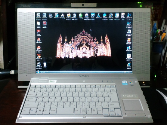Open the McAfee Security shortcut
This screenshot has width=167, height=125.
point(45,25)
